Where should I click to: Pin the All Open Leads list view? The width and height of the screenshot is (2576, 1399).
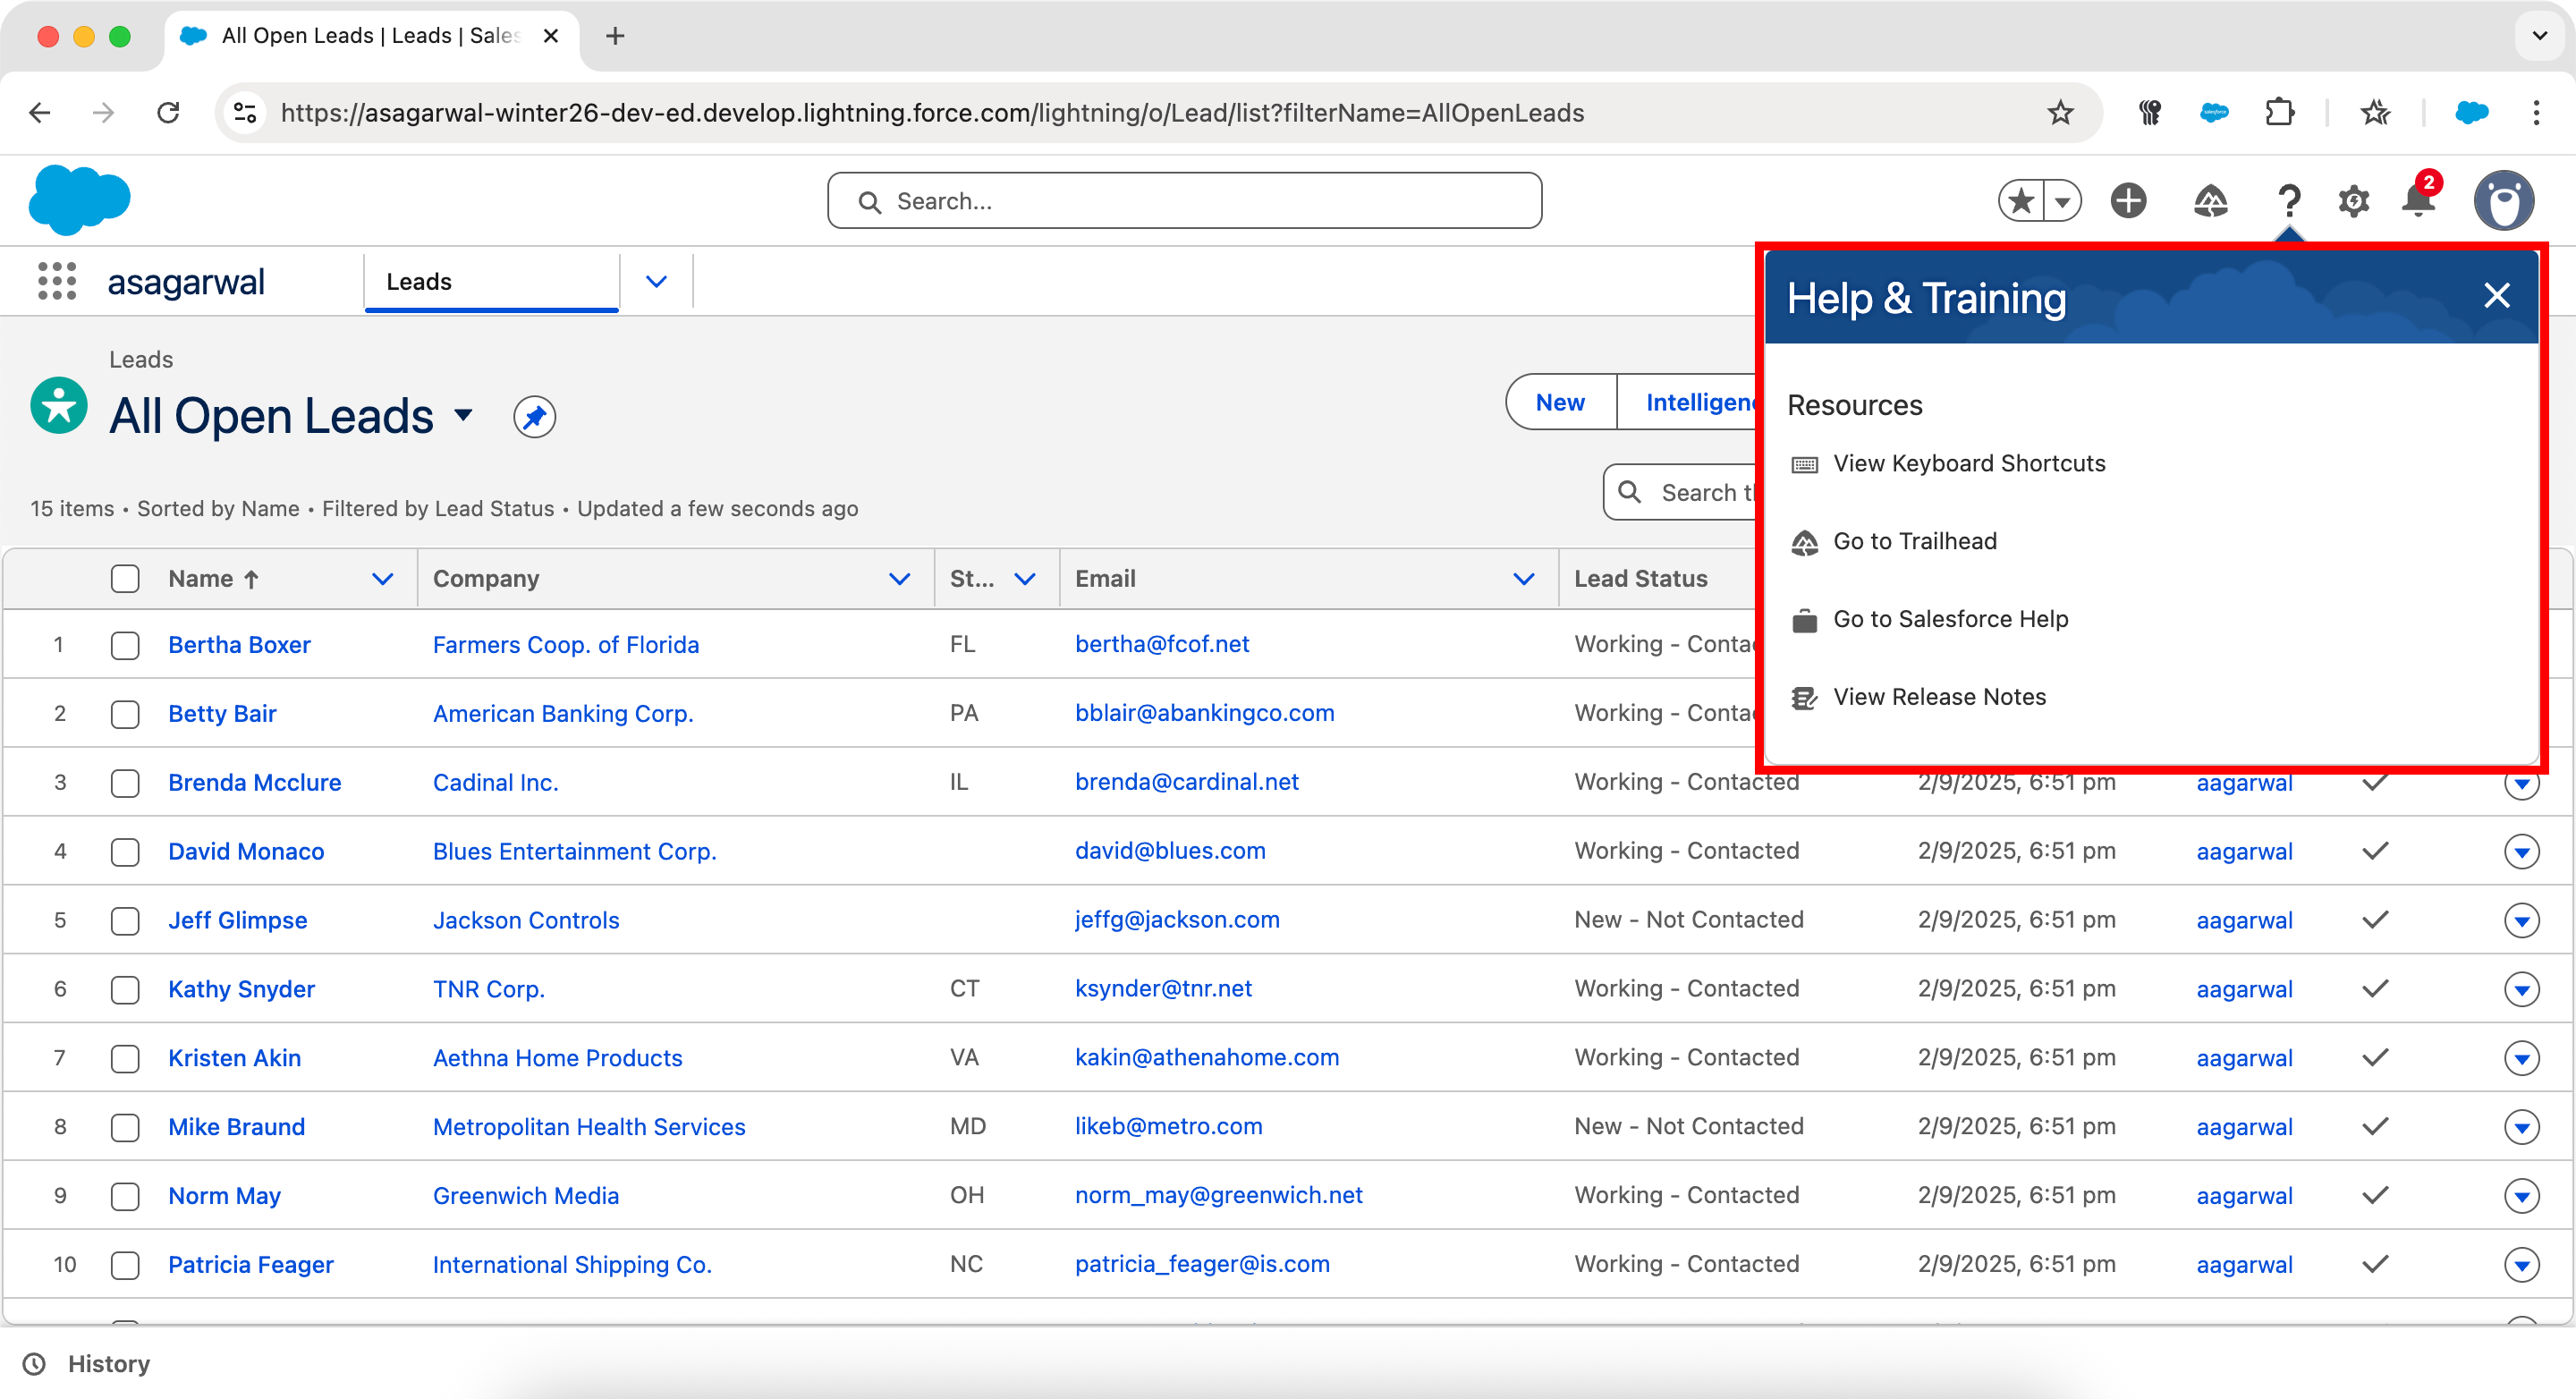coord(535,417)
